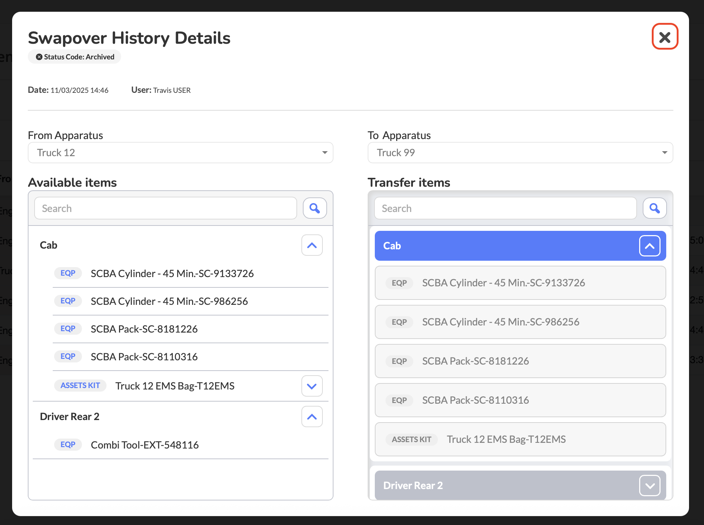Viewport: 704px width, 525px height.
Task: Select SCBA Pack-SC-8181226 in Available items
Action: (144, 329)
